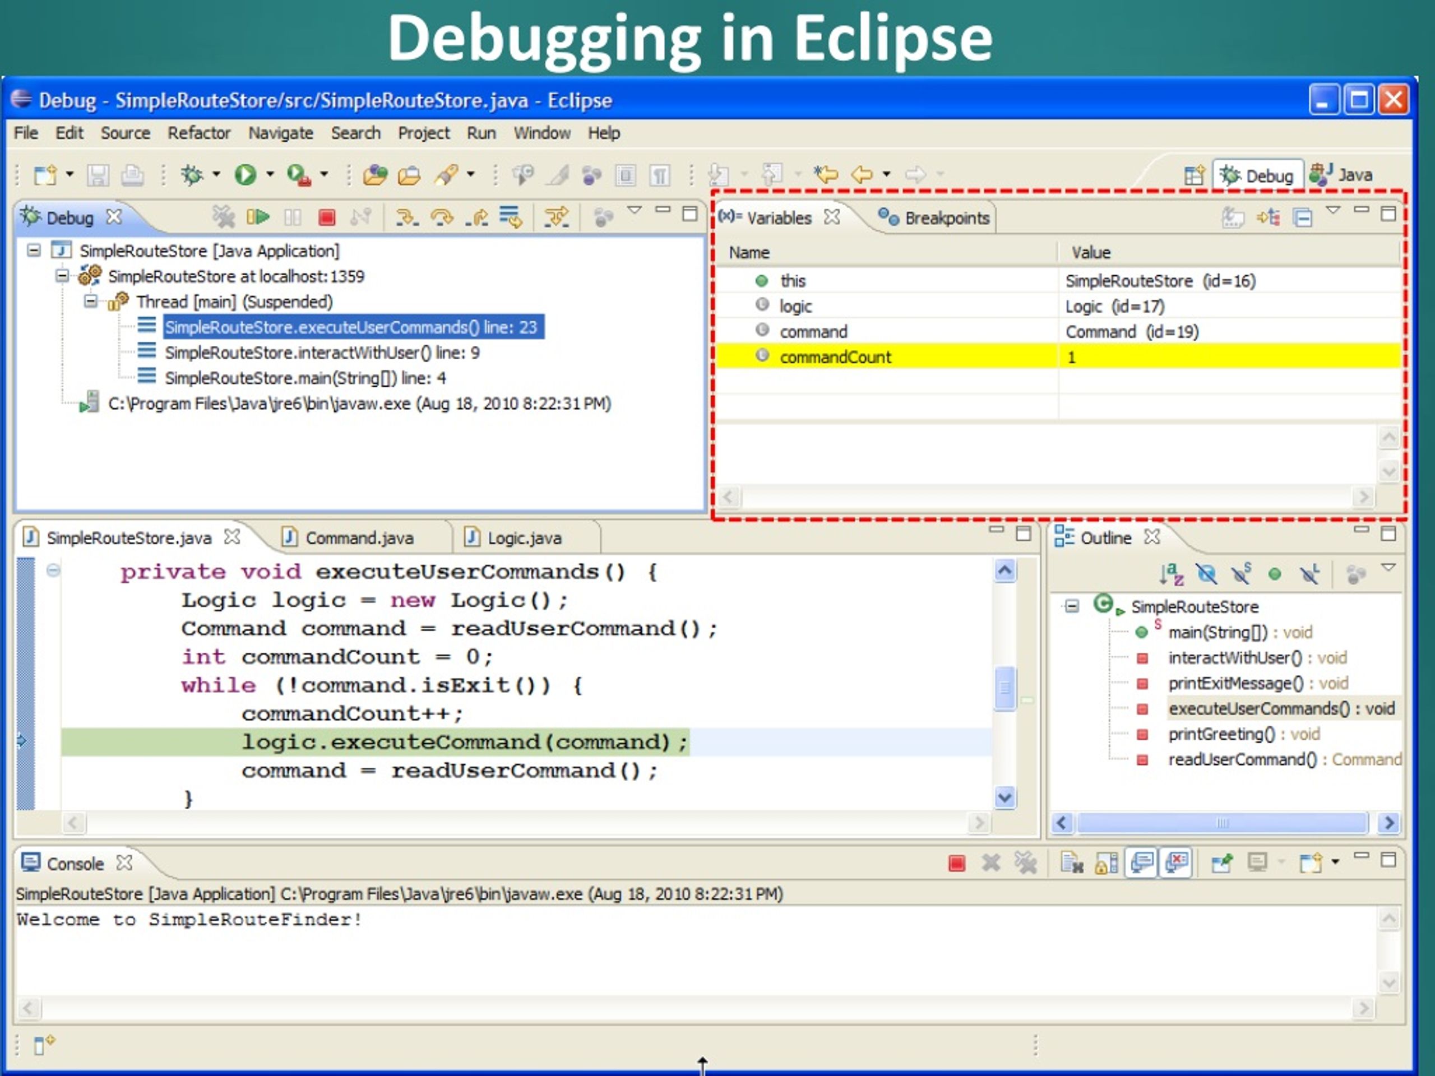1435x1076 pixels.
Task: Open the Refactor menu
Action: pyautogui.click(x=199, y=133)
